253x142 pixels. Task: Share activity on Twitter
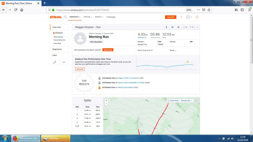172,27
